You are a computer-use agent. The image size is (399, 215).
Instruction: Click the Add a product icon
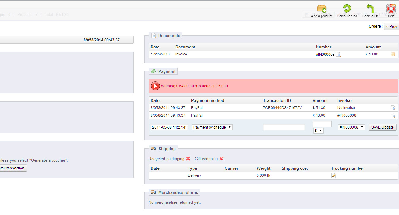322,9
